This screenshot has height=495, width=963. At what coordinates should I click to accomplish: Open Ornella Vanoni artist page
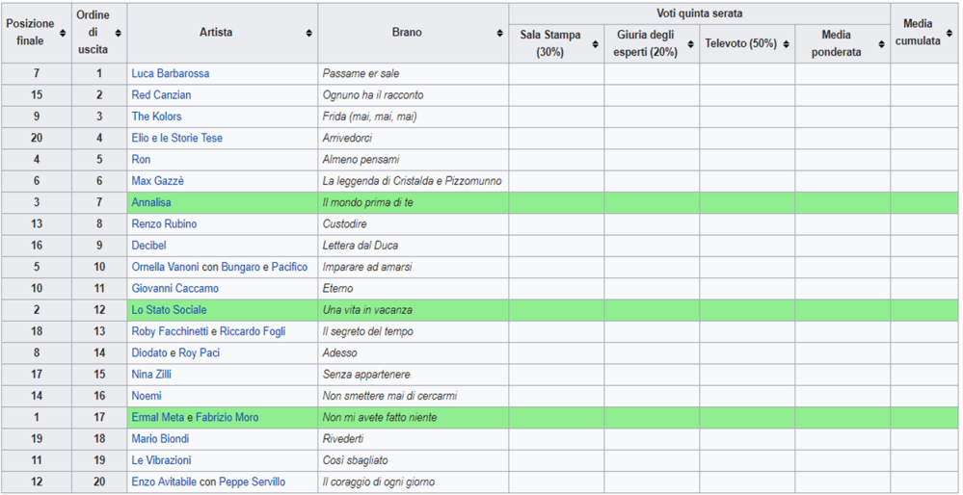[165, 267]
